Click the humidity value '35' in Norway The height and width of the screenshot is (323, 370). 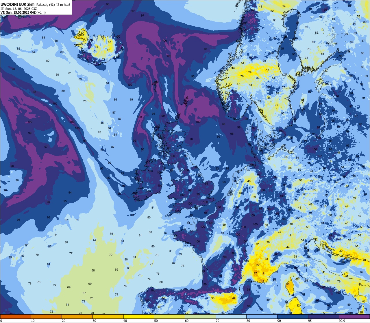[x=267, y=70]
